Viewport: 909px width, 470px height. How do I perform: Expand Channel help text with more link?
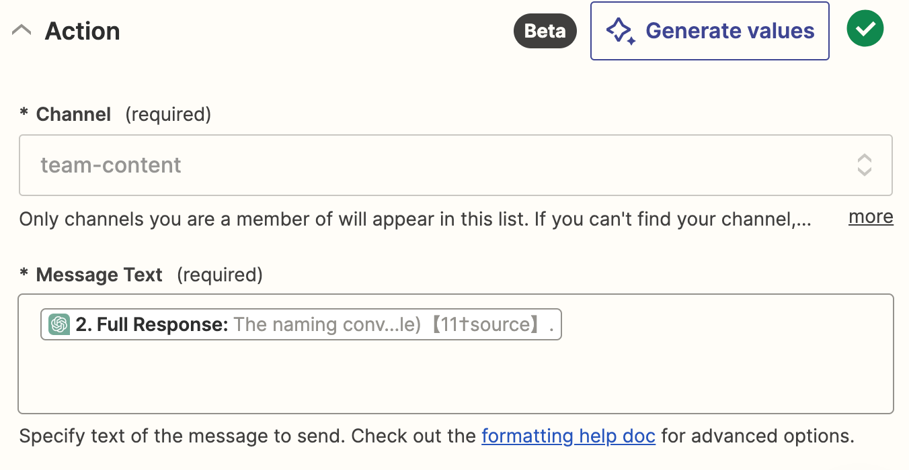[871, 217]
